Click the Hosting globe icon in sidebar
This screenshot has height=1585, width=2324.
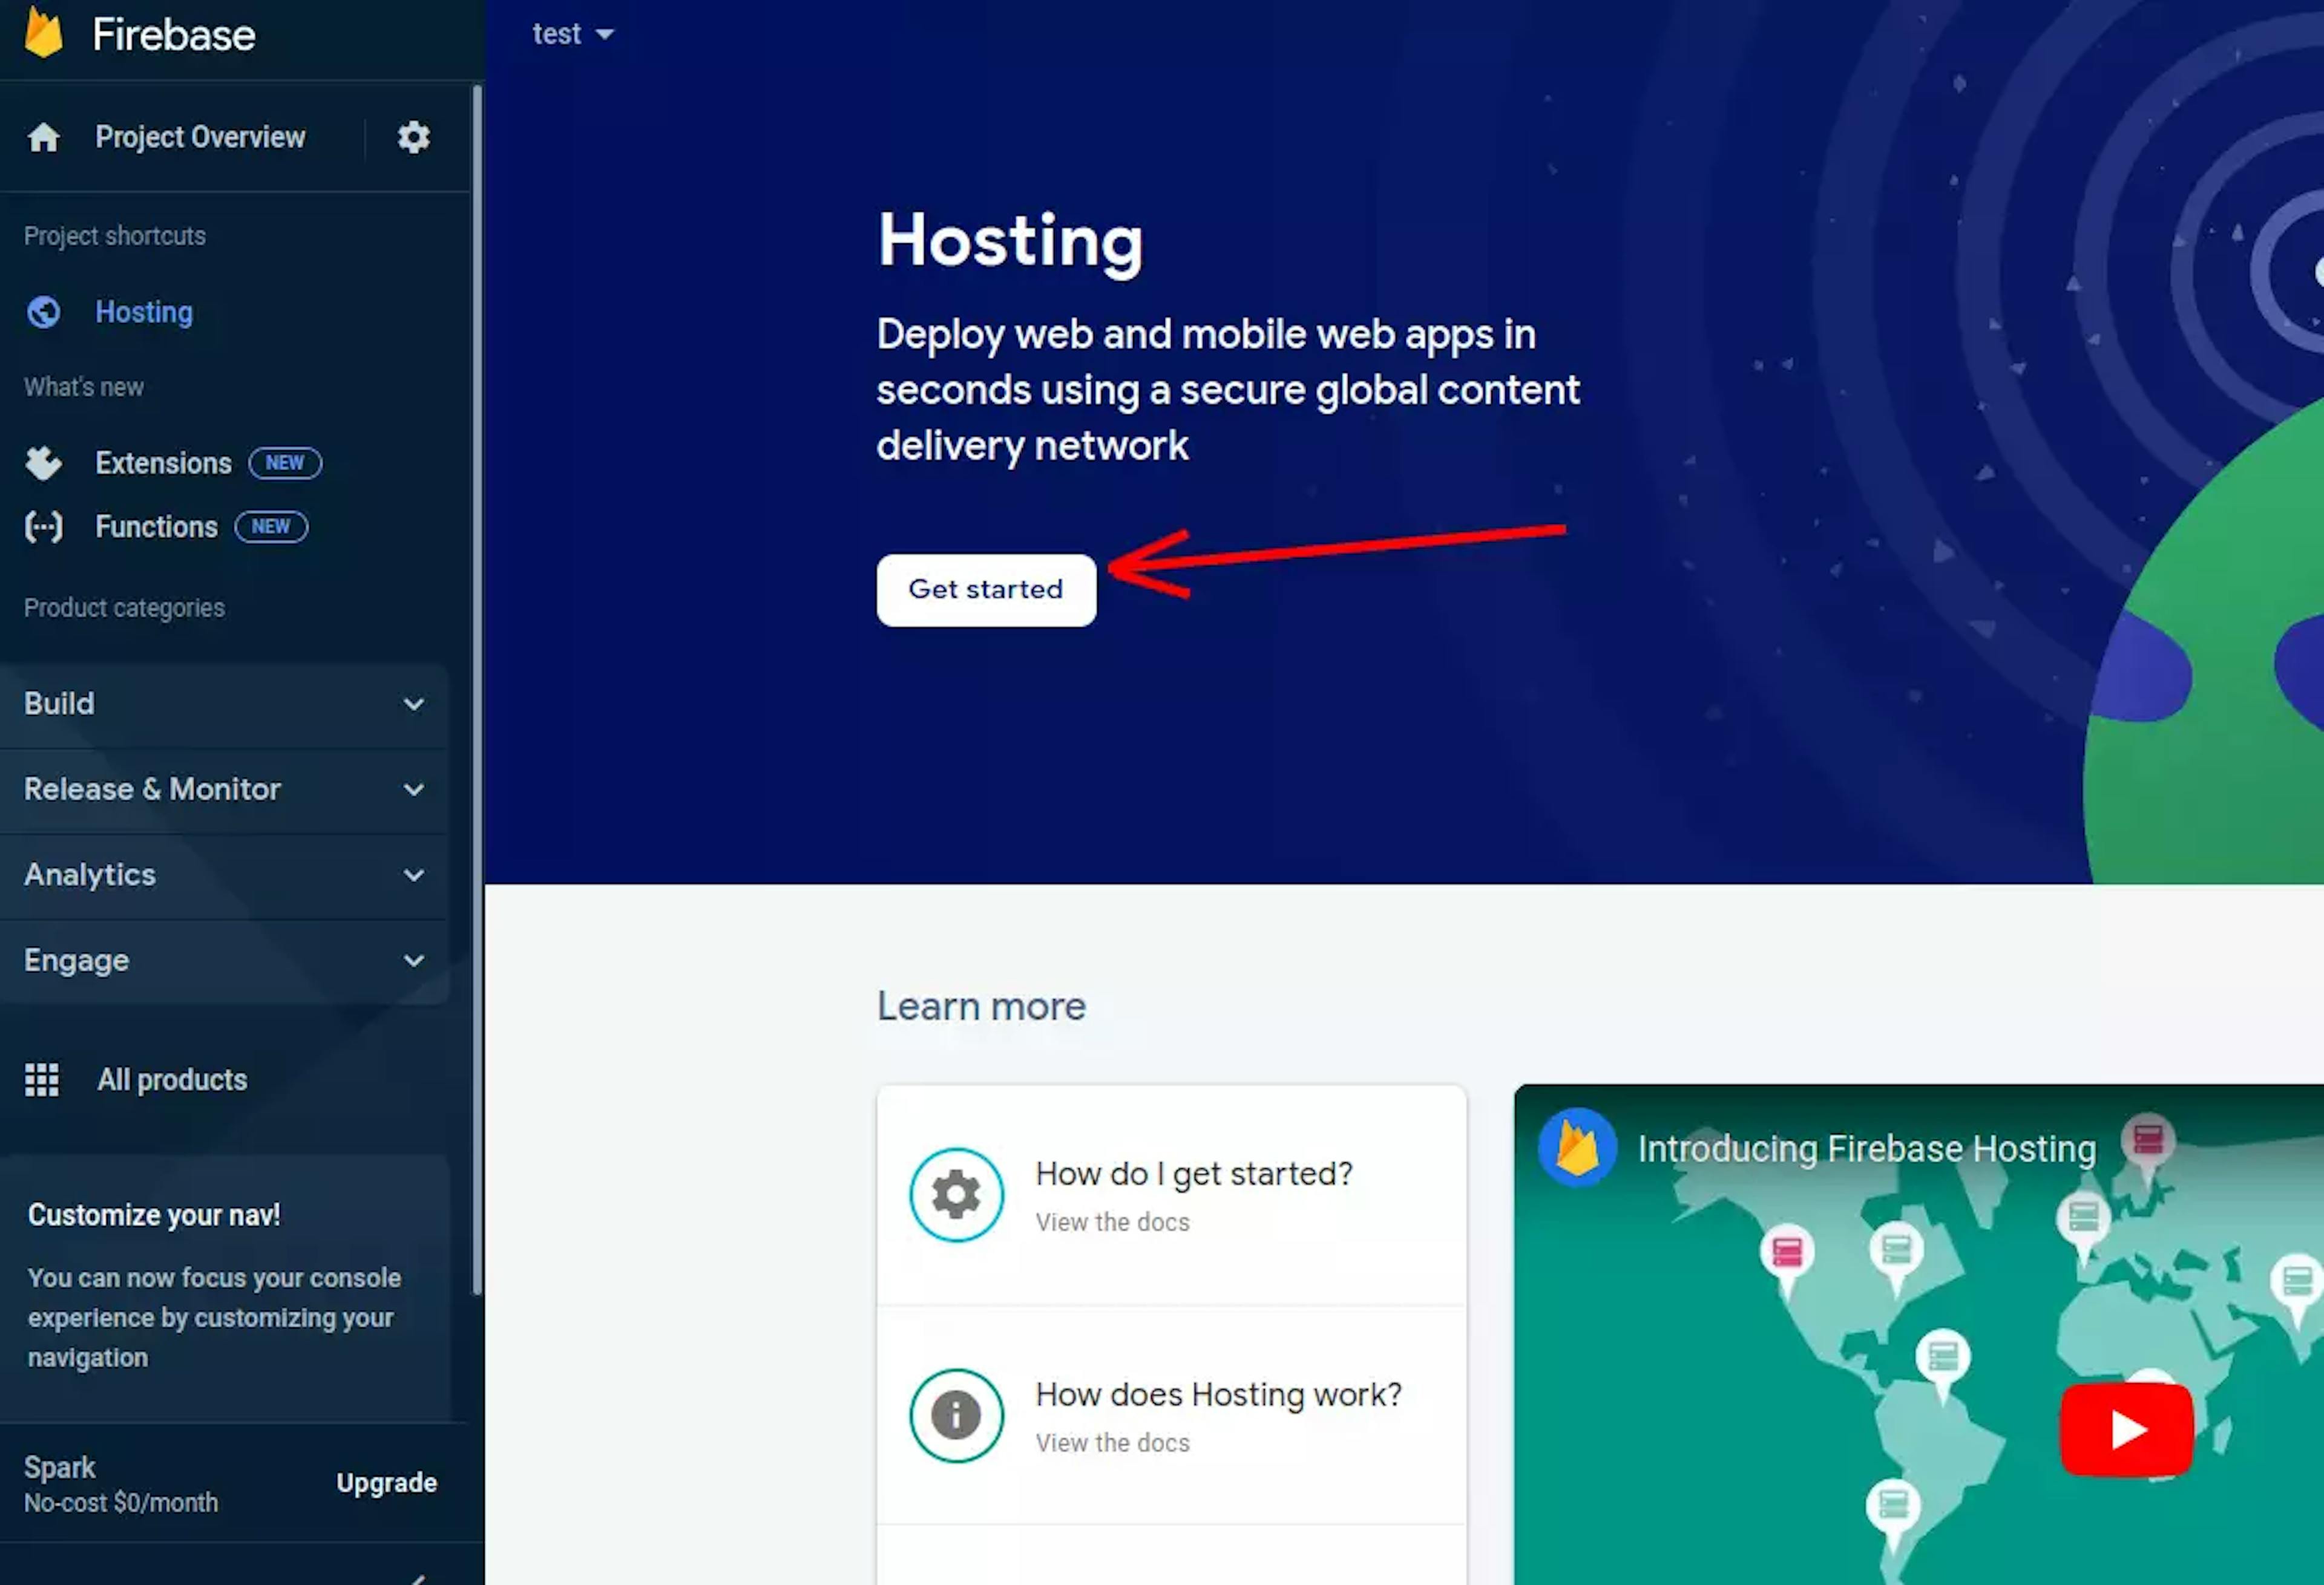[x=44, y=312]
